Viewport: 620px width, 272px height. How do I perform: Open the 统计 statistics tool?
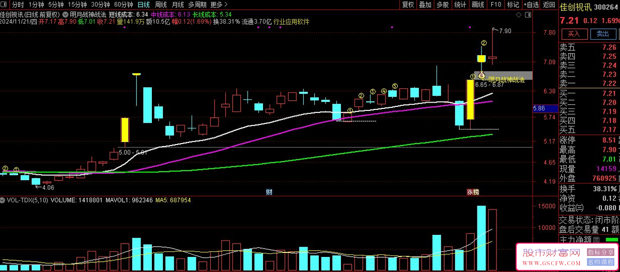460,5
